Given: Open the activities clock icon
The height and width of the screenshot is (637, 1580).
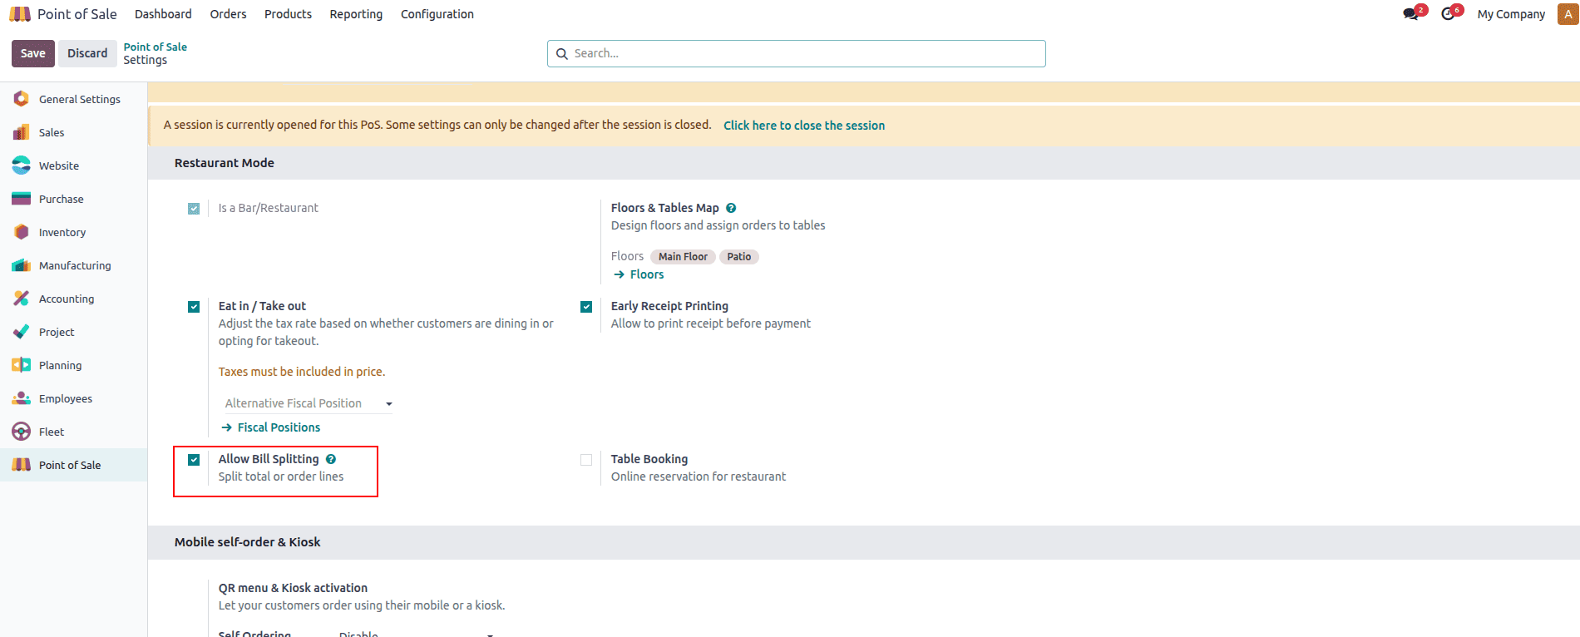Looking at the screenshot, I should click(x=1448, y=14).
